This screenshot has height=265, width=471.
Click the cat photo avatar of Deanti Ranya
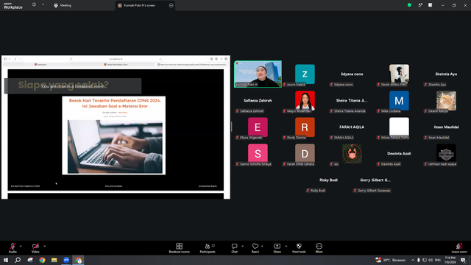coord(446,101)
